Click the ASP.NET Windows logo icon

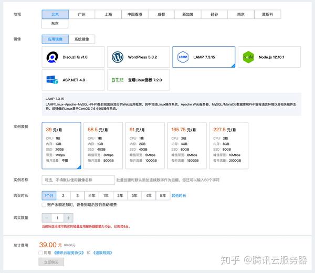pos(52,80)
